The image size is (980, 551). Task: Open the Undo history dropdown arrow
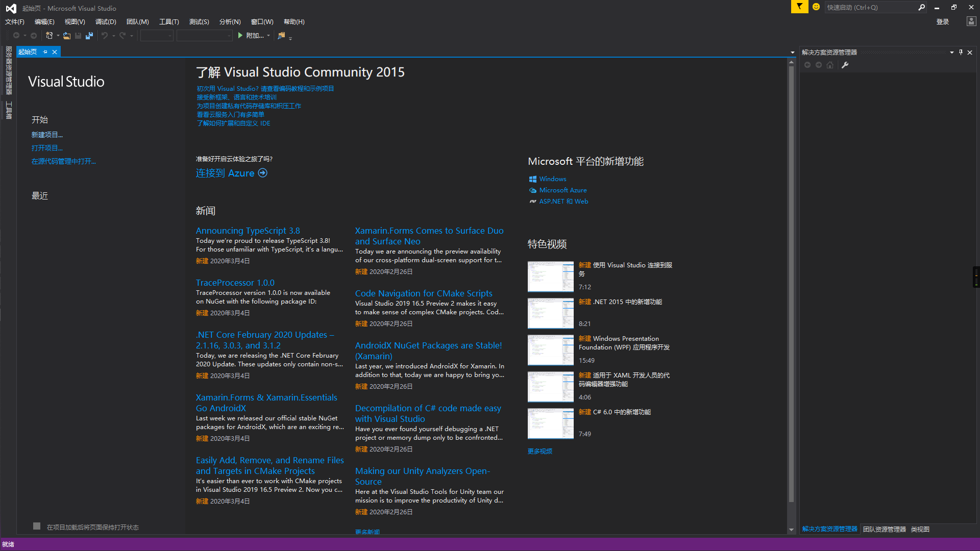[x=113, y=36]
